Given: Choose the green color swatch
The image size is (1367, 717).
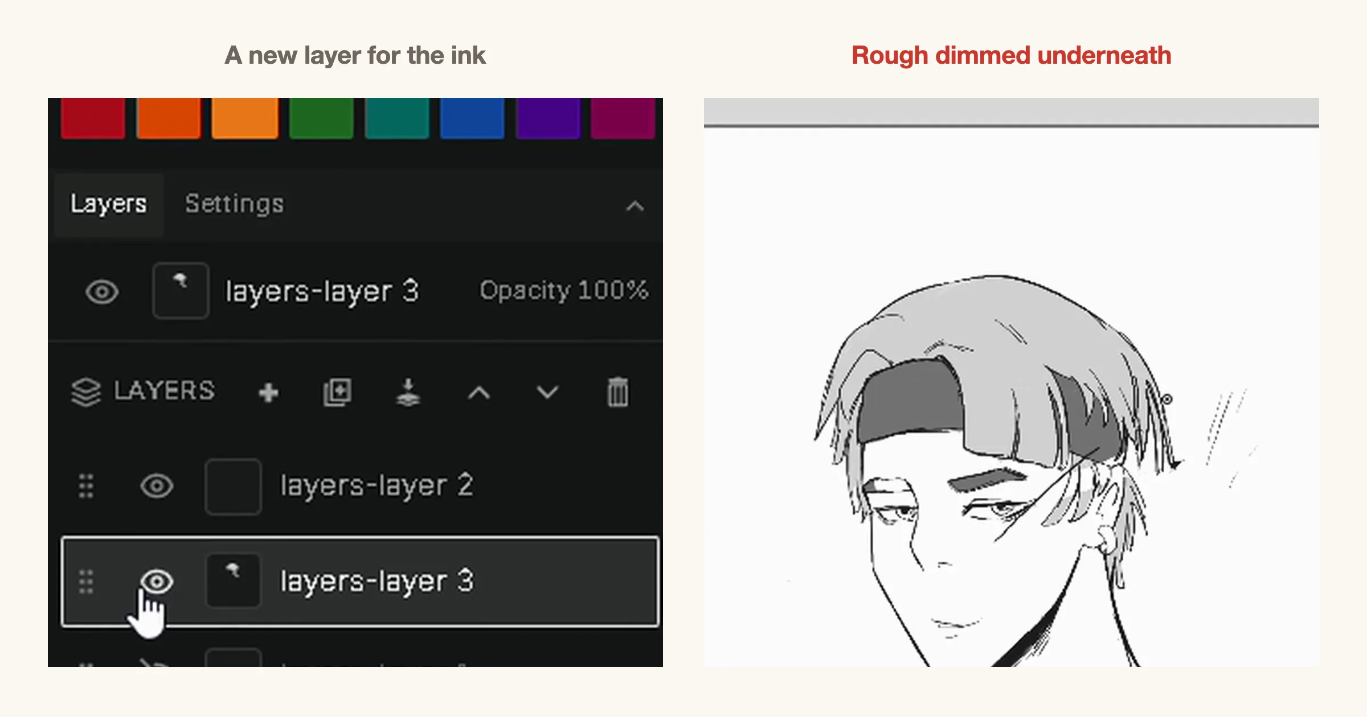Looking at the screenshot, I should pos(321,118).
